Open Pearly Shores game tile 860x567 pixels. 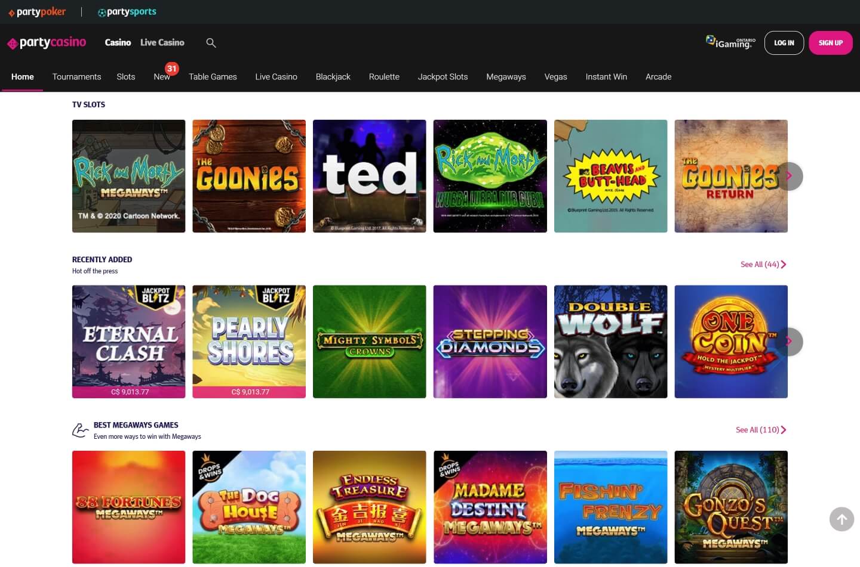(249, 342)
